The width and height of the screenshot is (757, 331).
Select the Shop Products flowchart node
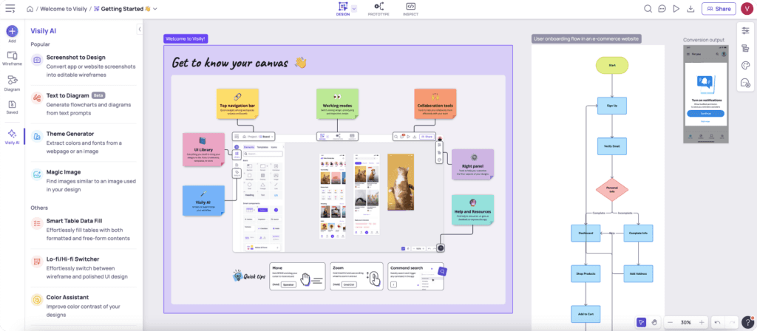pyautogui.click(x=585, y=273)
